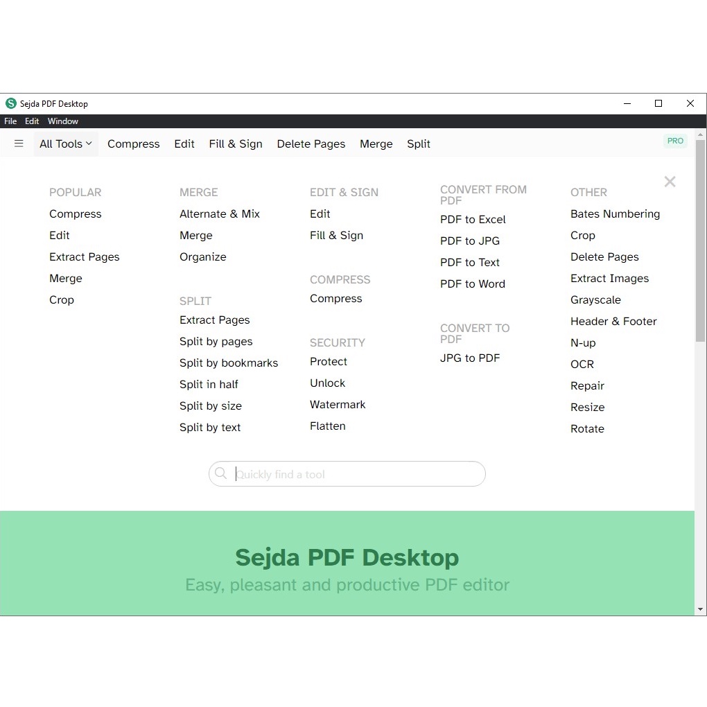Click the Quickly find a tool search field

coord(347,473)
